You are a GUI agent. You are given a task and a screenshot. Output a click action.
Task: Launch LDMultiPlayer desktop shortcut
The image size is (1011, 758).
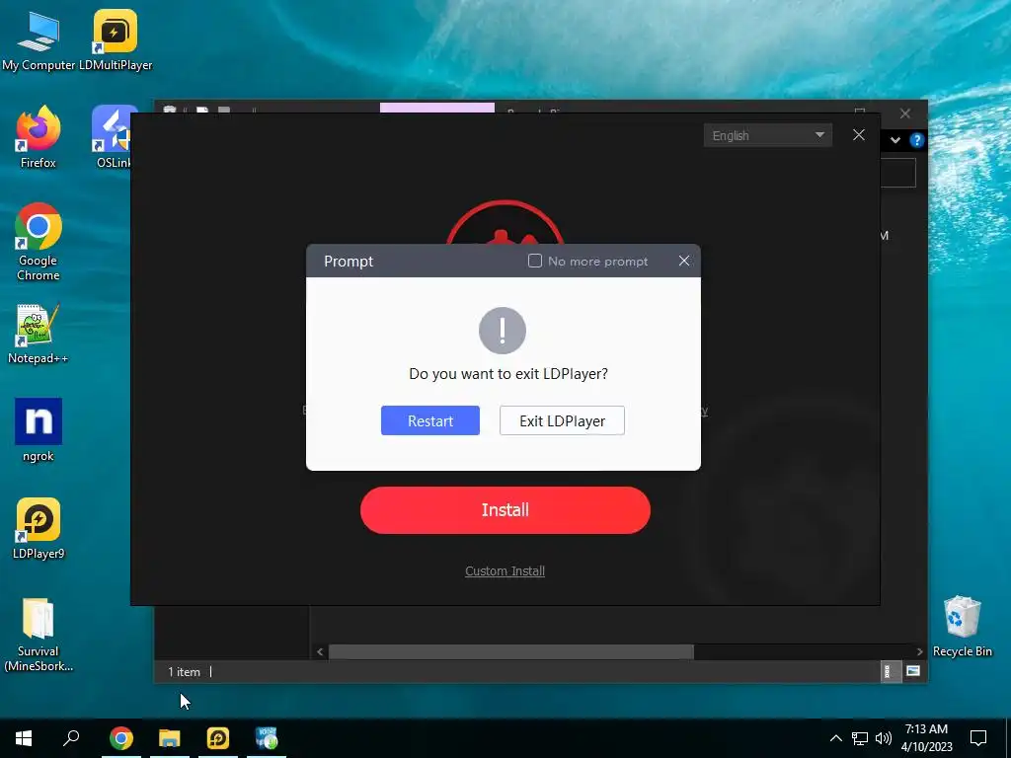pyautogui.click(x=116, y=39)
